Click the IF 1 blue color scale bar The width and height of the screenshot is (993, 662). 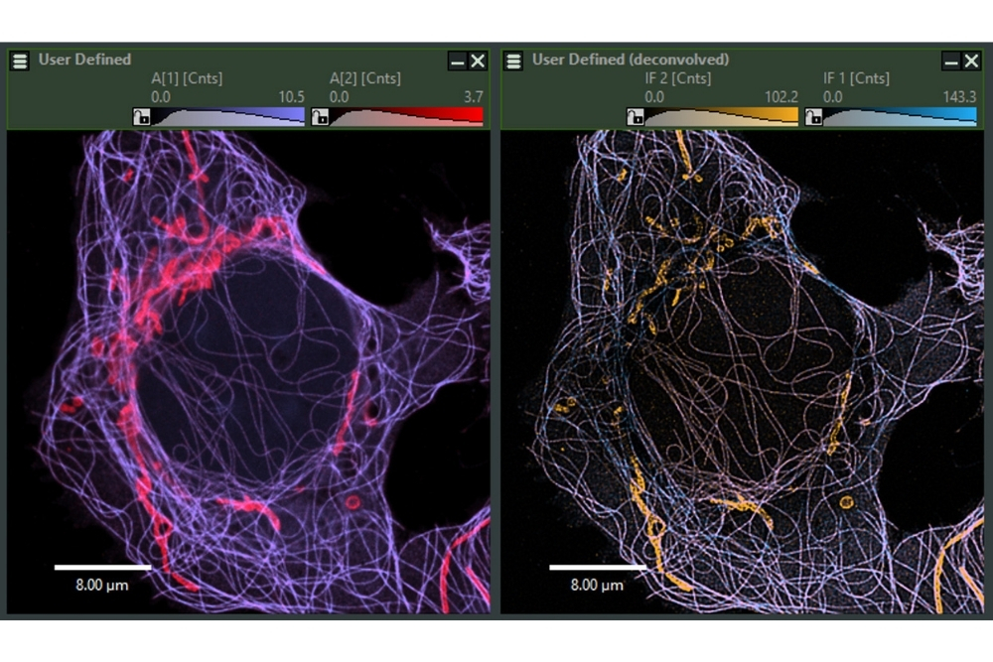tap(901, 116)
